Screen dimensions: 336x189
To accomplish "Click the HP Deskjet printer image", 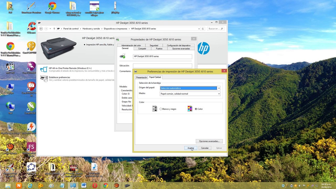I will 59,48.
